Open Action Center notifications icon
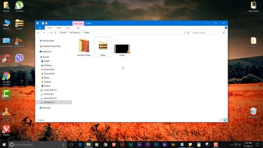263x148 pixels. pyautogui.click(x=257, y=144)
